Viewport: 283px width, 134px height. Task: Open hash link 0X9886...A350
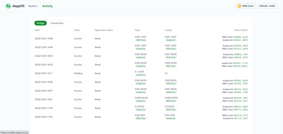click(x=241, y=37)
